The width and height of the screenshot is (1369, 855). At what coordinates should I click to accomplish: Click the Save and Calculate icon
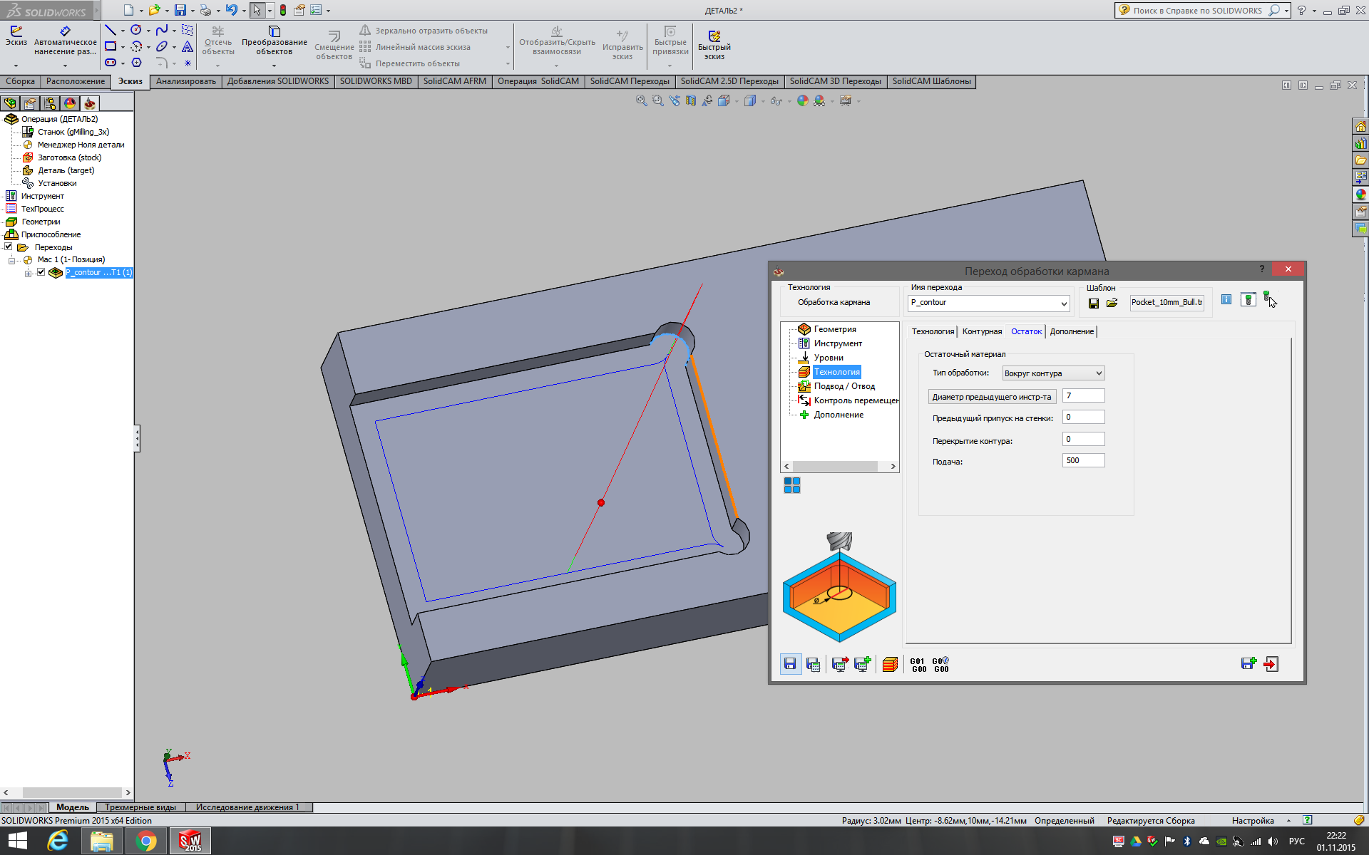point(813,664)
